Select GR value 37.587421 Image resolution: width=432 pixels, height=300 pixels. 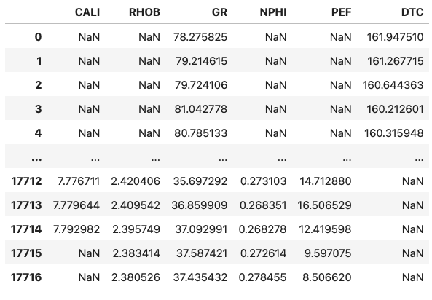202,253
